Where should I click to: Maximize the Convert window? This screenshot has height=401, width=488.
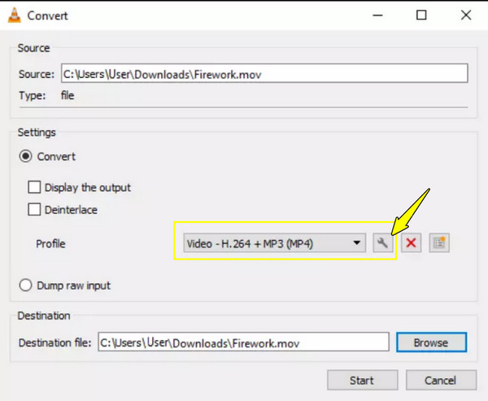click(x=421, y=15)
